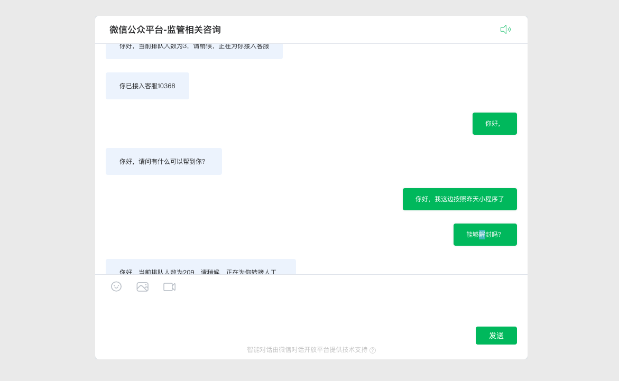
Task: Click the green 你好, message bubble
Action: click(495, 124)
